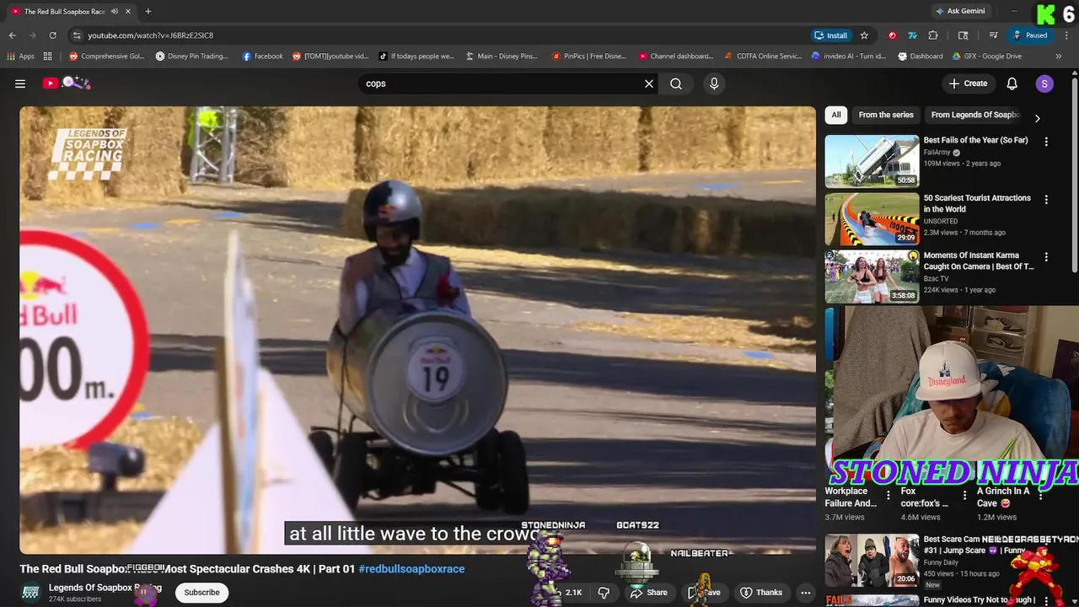Select the youtube.com address bar

[x=438, y=35]
